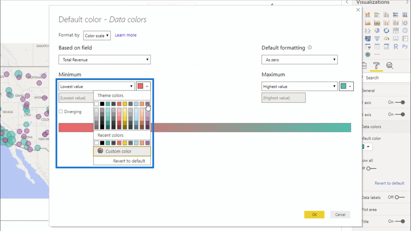This screenshot has width=411, height=231.
Task: Select the gauge visual
Action: (x=386, y=39)
